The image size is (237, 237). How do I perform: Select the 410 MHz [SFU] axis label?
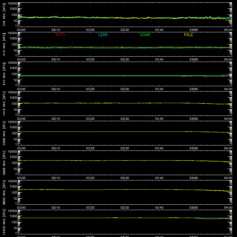(x=4, y=44)
